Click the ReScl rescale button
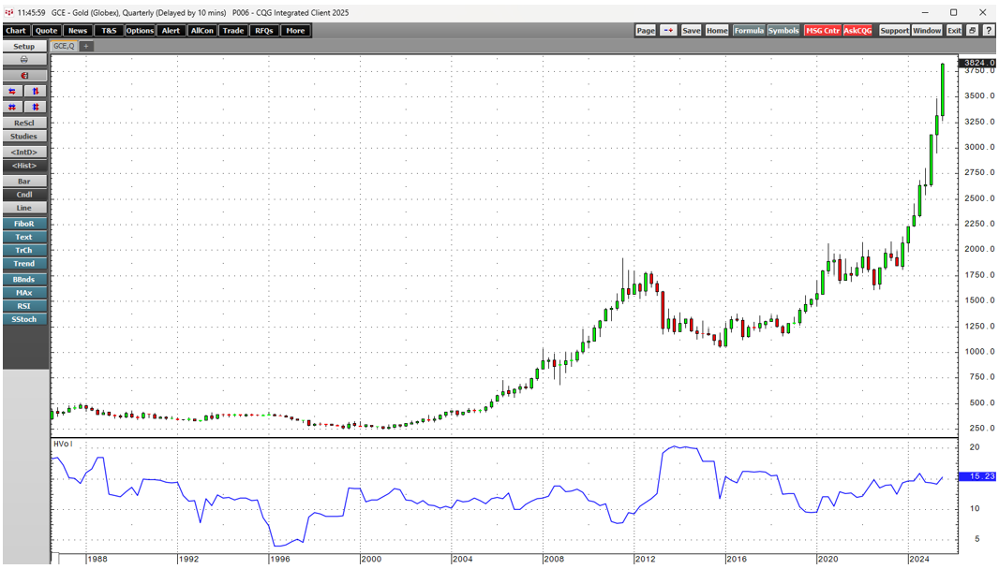 24,123
